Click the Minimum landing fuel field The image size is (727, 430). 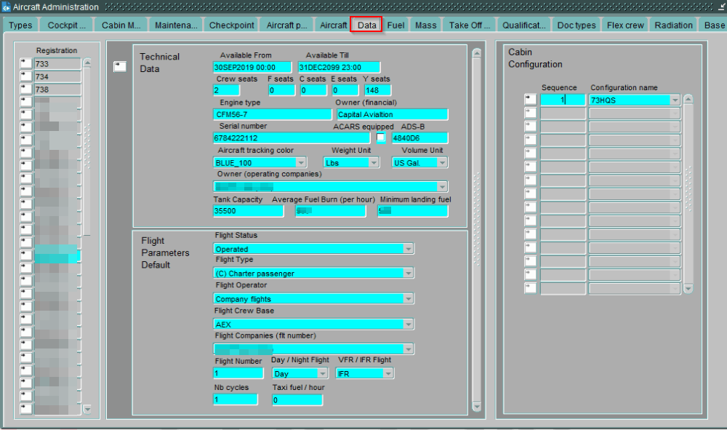tap(413, 210)
